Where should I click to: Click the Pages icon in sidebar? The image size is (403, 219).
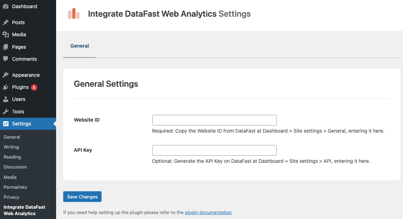(x=6, y=47)
